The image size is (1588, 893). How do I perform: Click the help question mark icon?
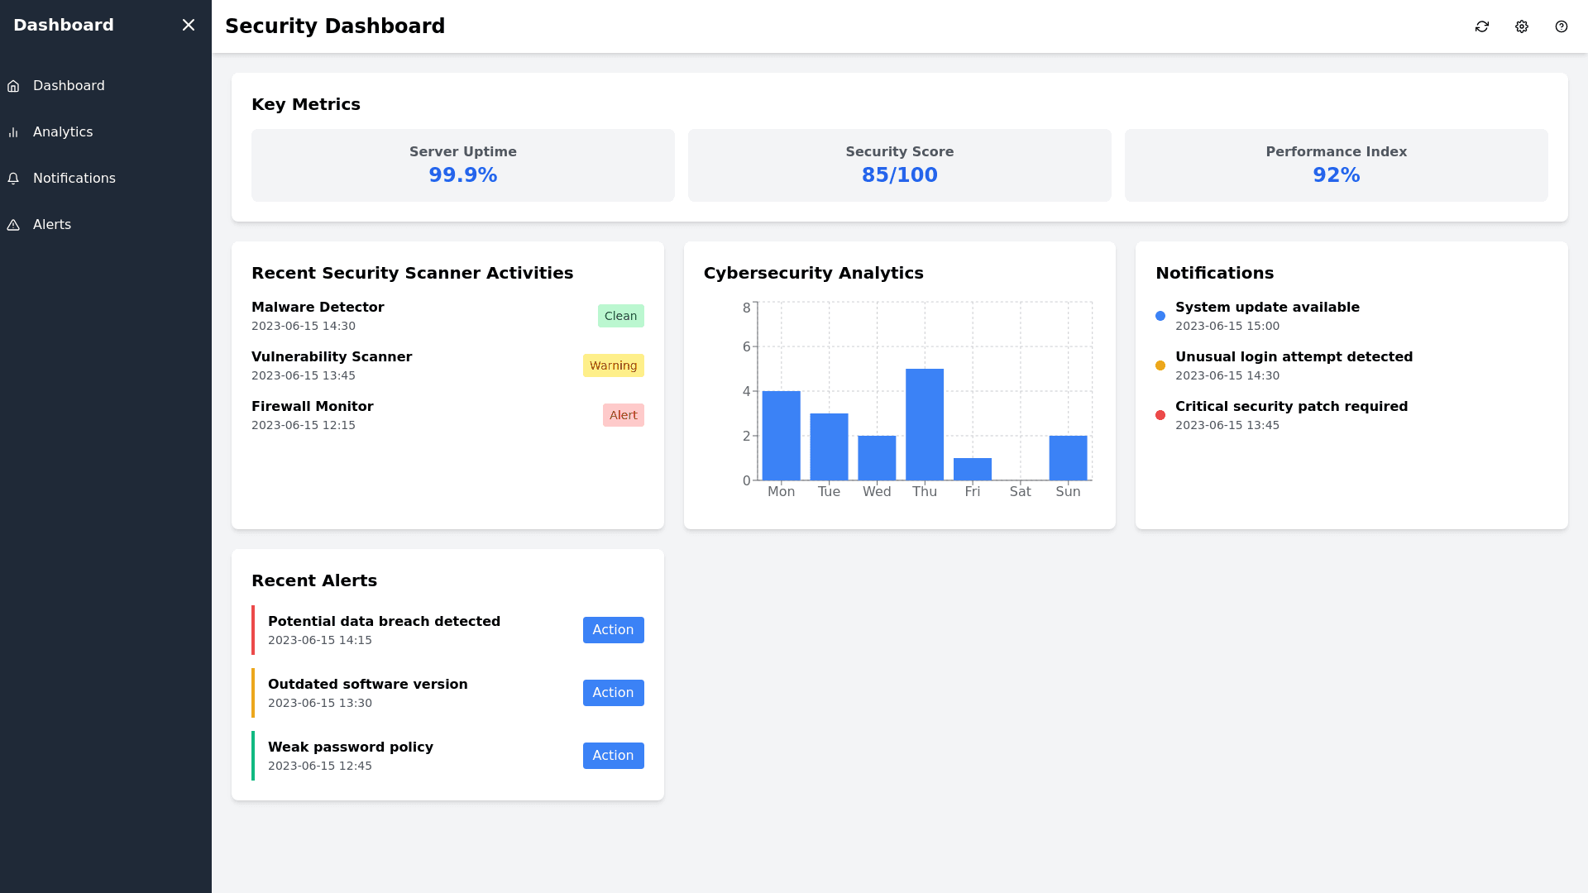1561,26
